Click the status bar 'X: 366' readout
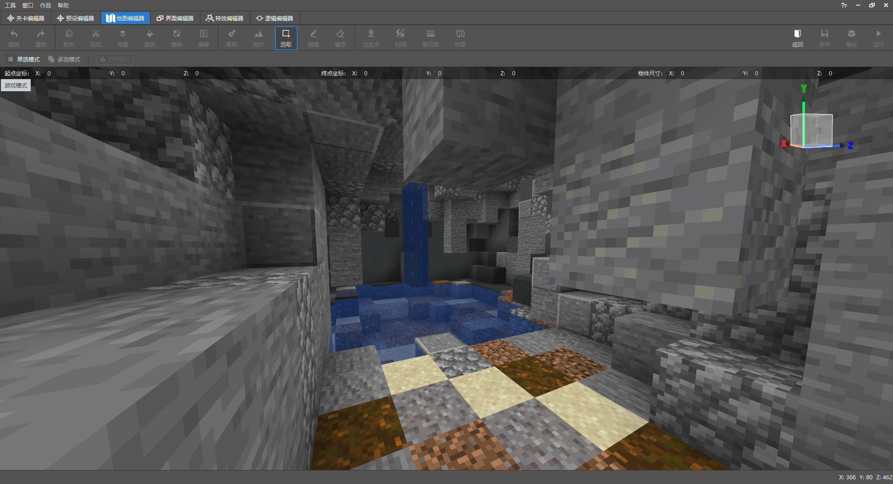This screenshot has height=484, width=893. pos(847,477)
